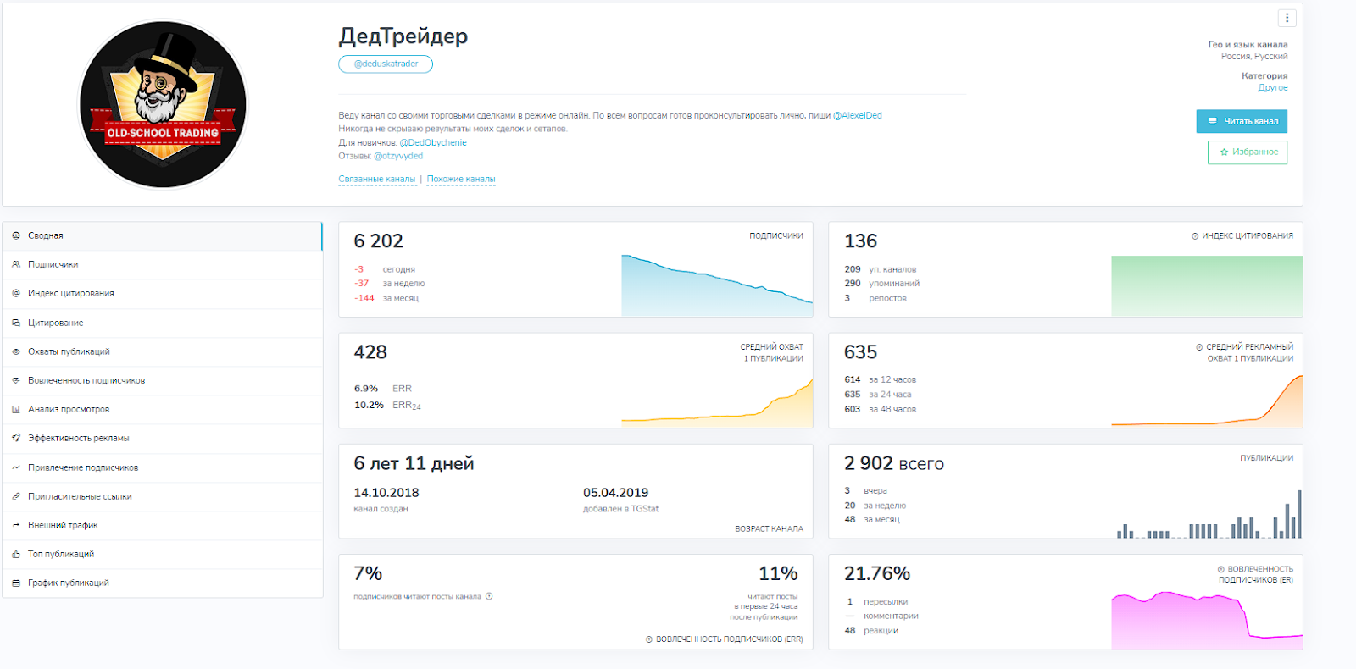Click the eye icon for Охваты публикаций
1356x669 pixels.
(16, 351)
